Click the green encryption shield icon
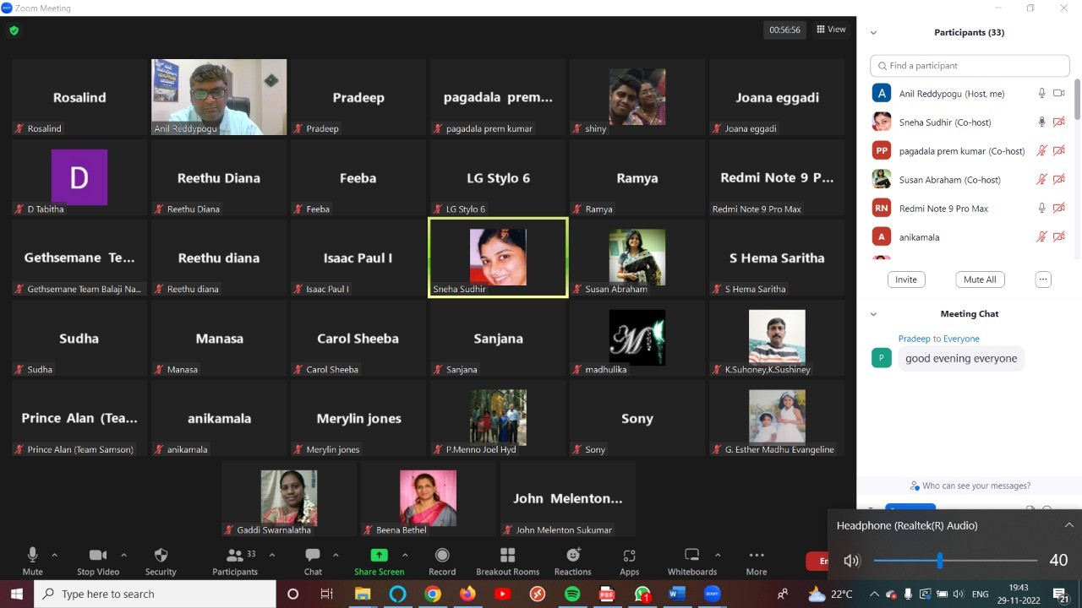1082x608 pixels. point(14,30)
